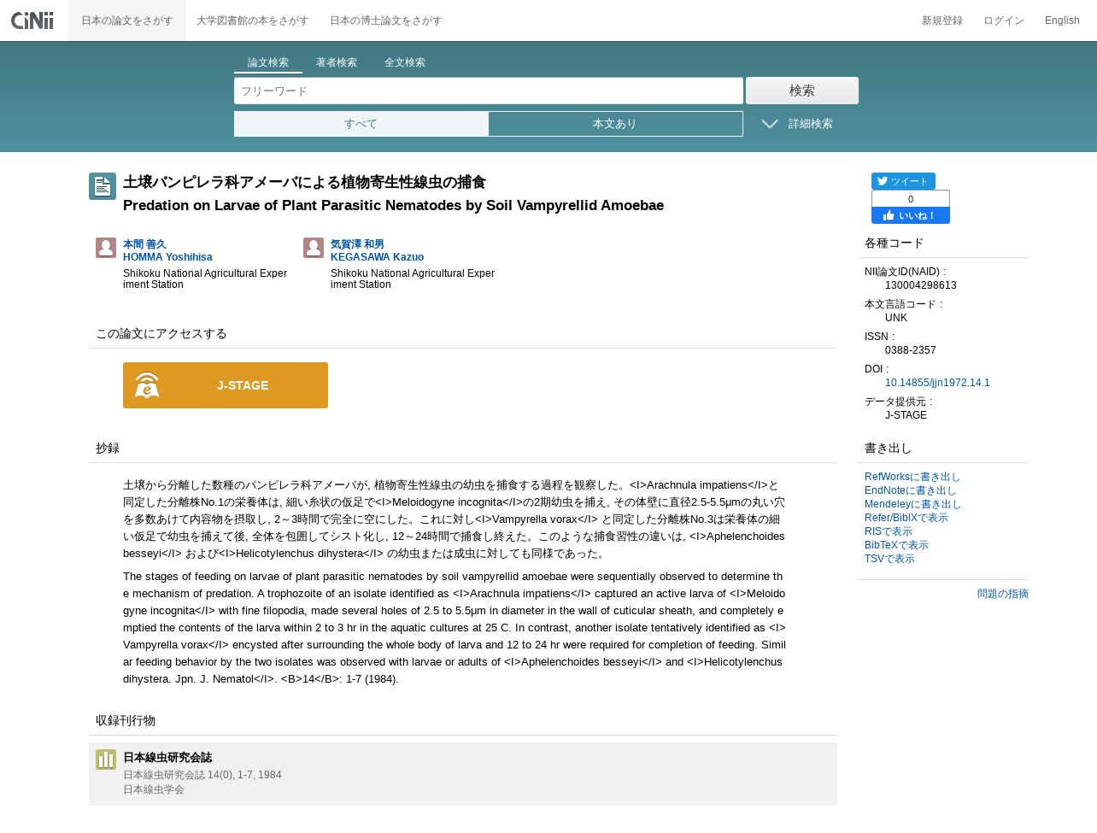
Task: Click the Facebook like count 0
Action: 911,199
